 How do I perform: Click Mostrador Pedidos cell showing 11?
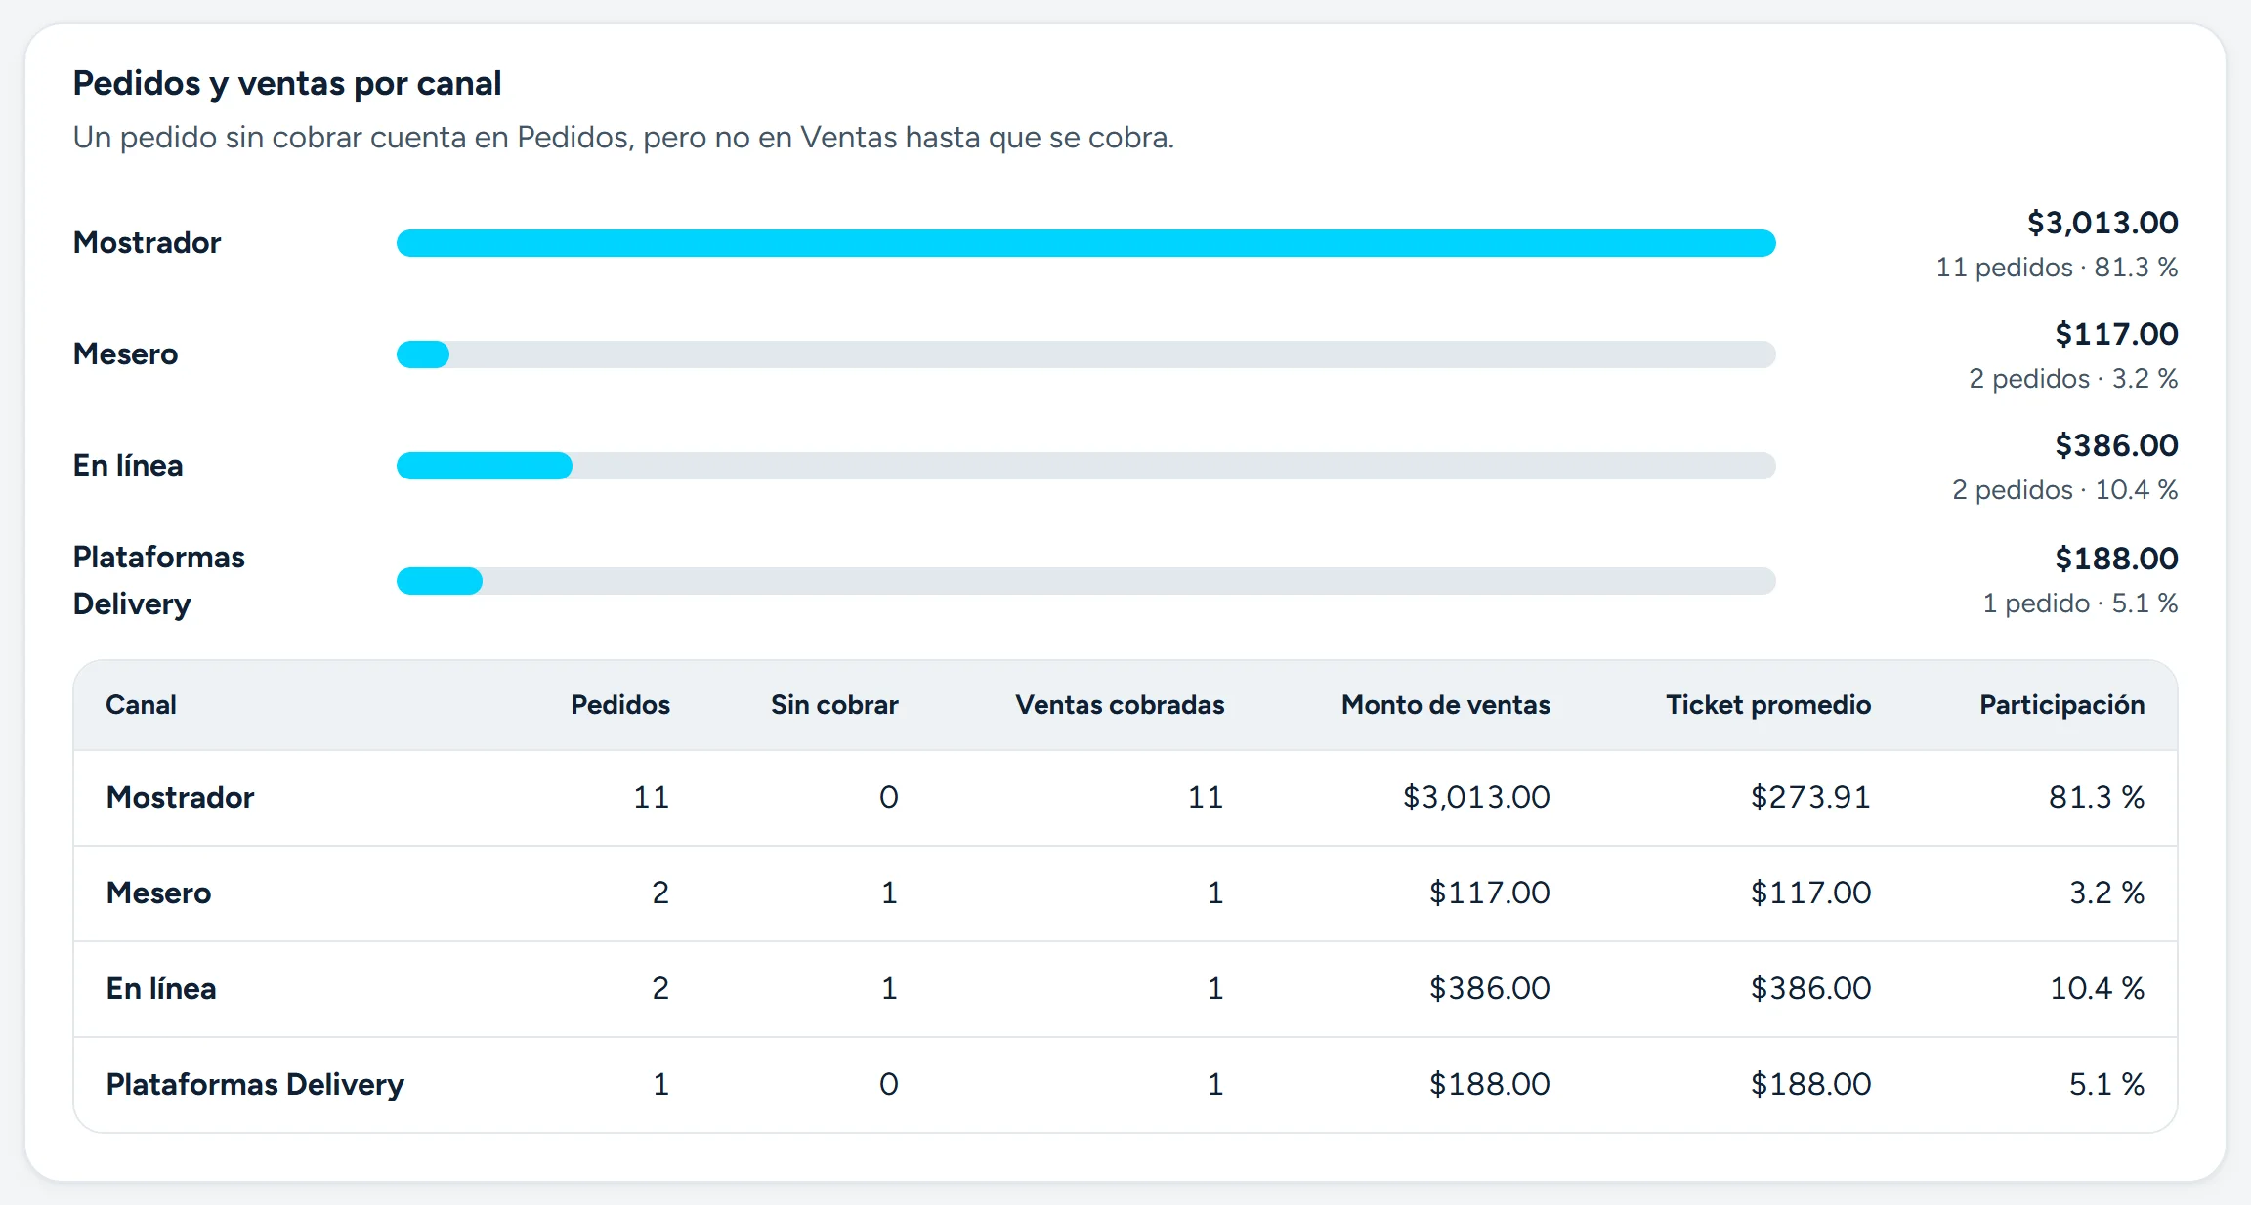pyautogui.click(x=651, y=798)
